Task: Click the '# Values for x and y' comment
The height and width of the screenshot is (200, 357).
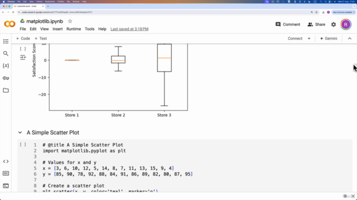Action: click(69, 162)
